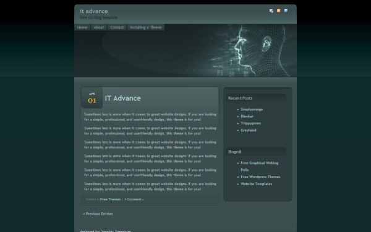Open the Grayband recent post

tap(249, 130)
